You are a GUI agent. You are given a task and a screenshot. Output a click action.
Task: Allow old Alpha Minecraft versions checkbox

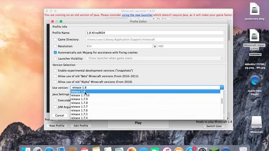click(55, 82)
